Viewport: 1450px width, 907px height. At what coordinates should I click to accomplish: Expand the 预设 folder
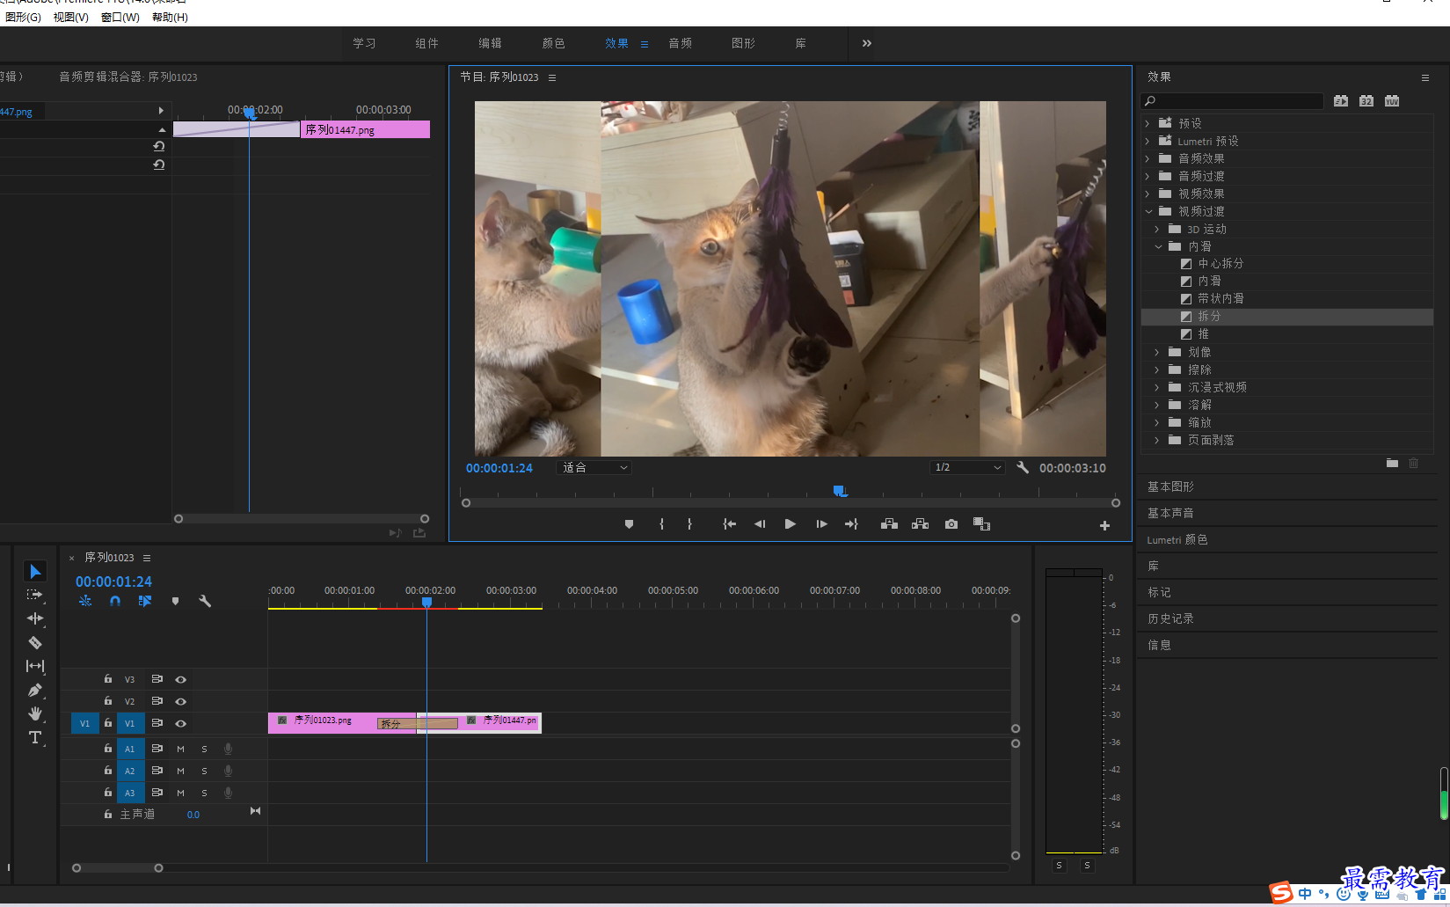pos(1148,123)
